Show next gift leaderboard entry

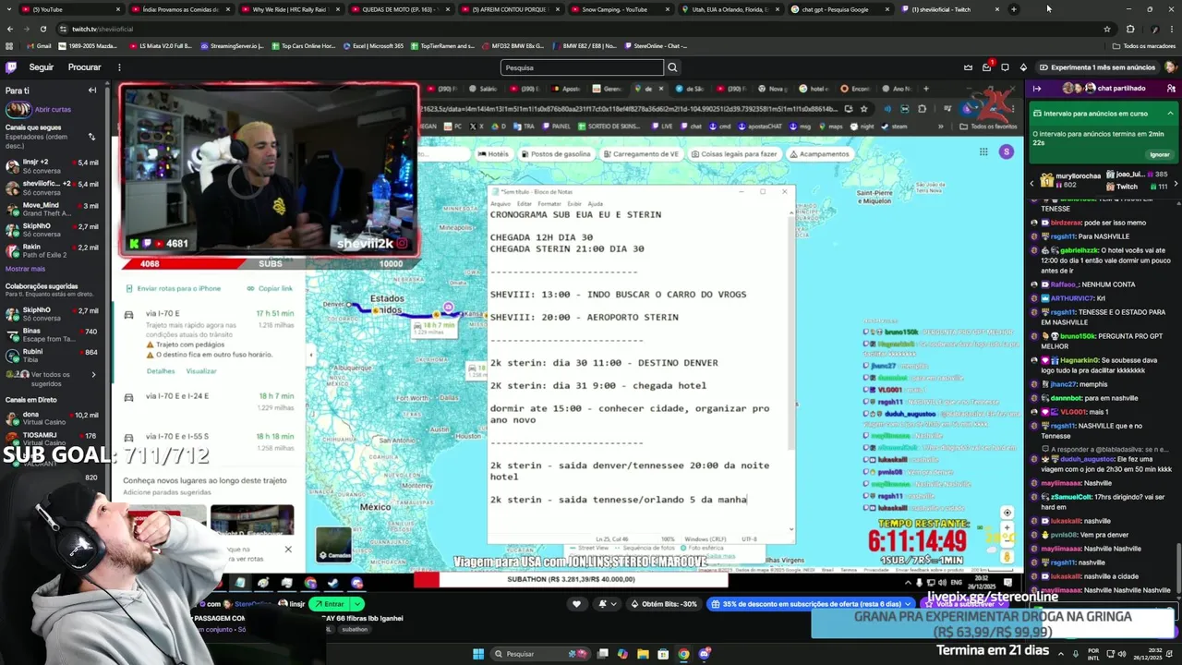coord(1176,185)
